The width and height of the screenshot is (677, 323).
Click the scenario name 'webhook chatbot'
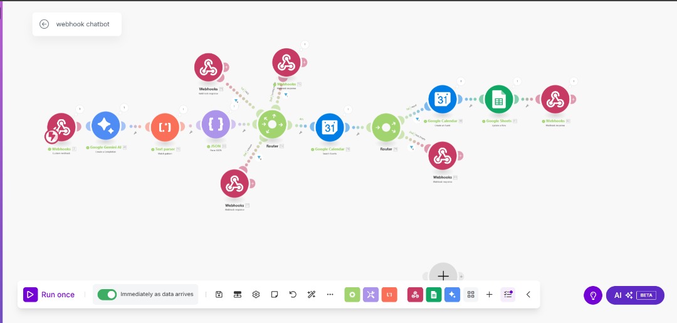(83, 24)
